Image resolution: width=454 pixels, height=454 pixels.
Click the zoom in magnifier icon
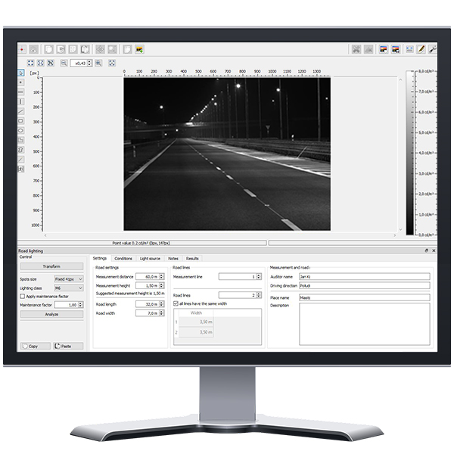pos(98,64)
